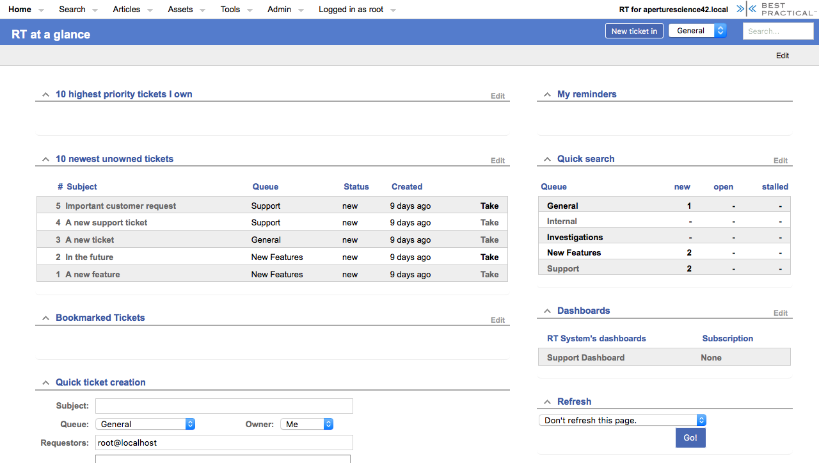Collapse 10 highest priority tickets arrow

click(45, 94)
